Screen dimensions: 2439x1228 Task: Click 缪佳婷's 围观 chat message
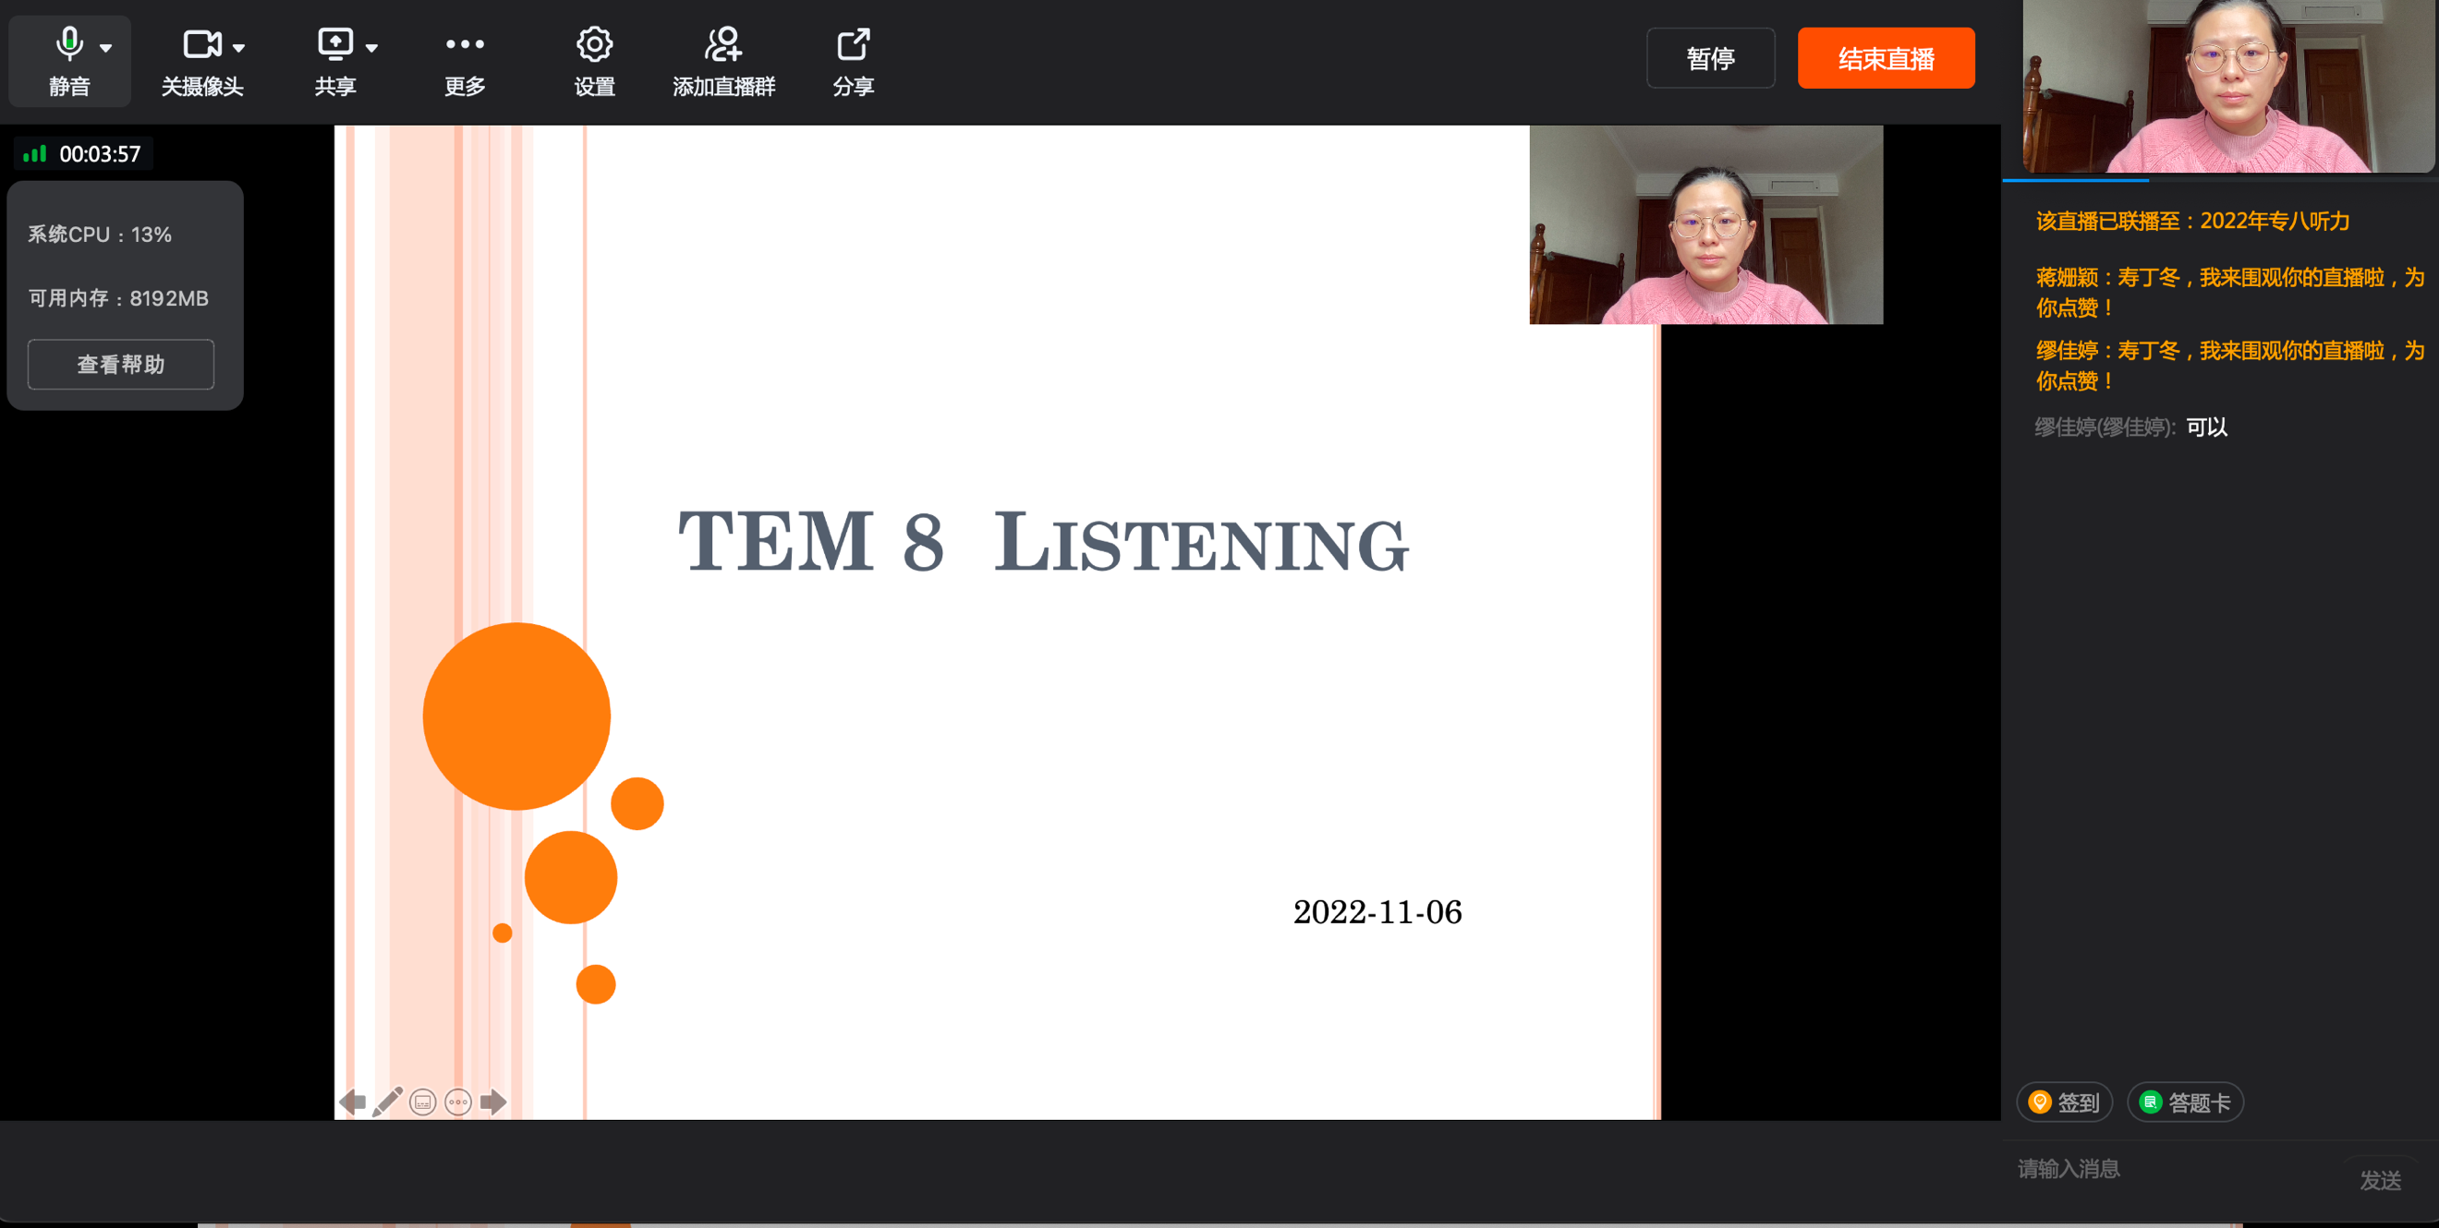pos(2230,366)
